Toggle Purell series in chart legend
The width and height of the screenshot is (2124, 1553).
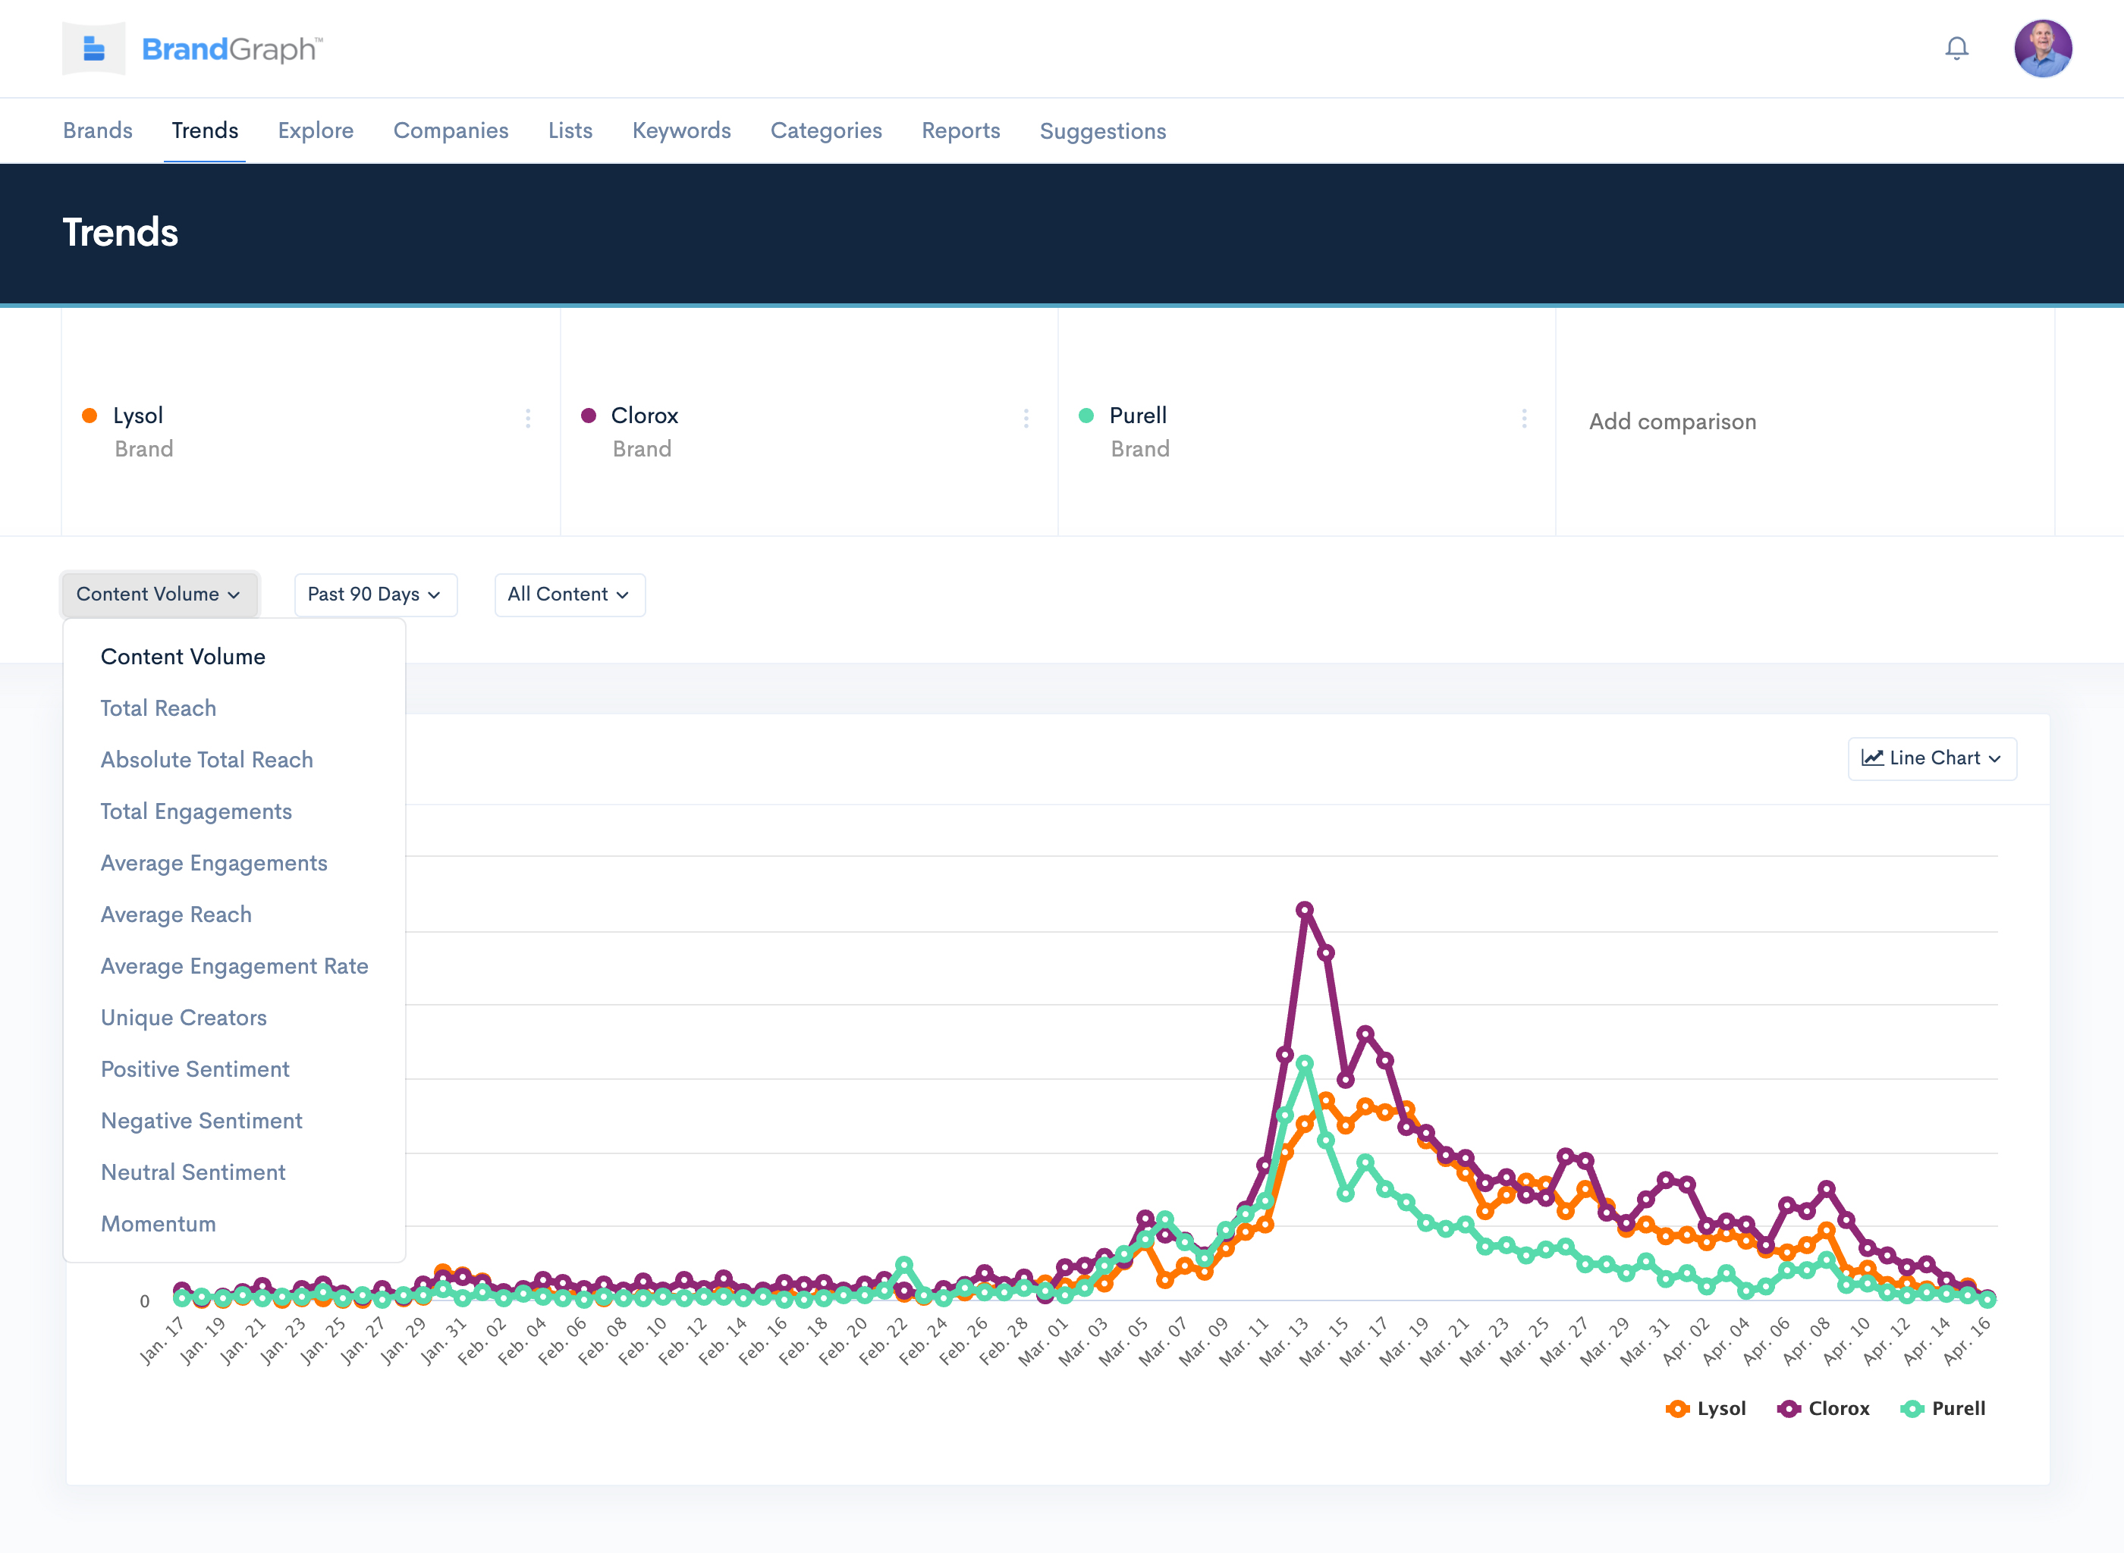(x=1943, y=1408)
